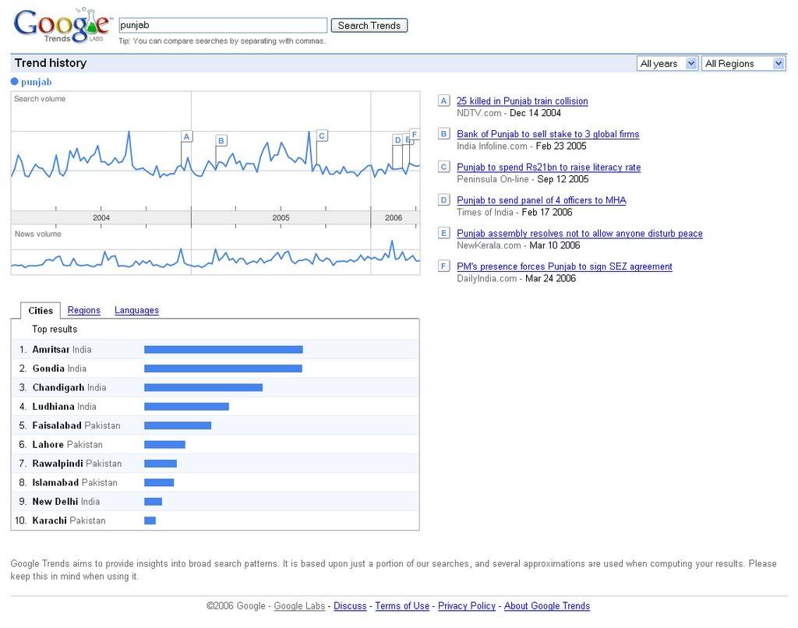798x628 pixels.
Task: Click the Chandigarh bar in top results
Action: point(203,388)
